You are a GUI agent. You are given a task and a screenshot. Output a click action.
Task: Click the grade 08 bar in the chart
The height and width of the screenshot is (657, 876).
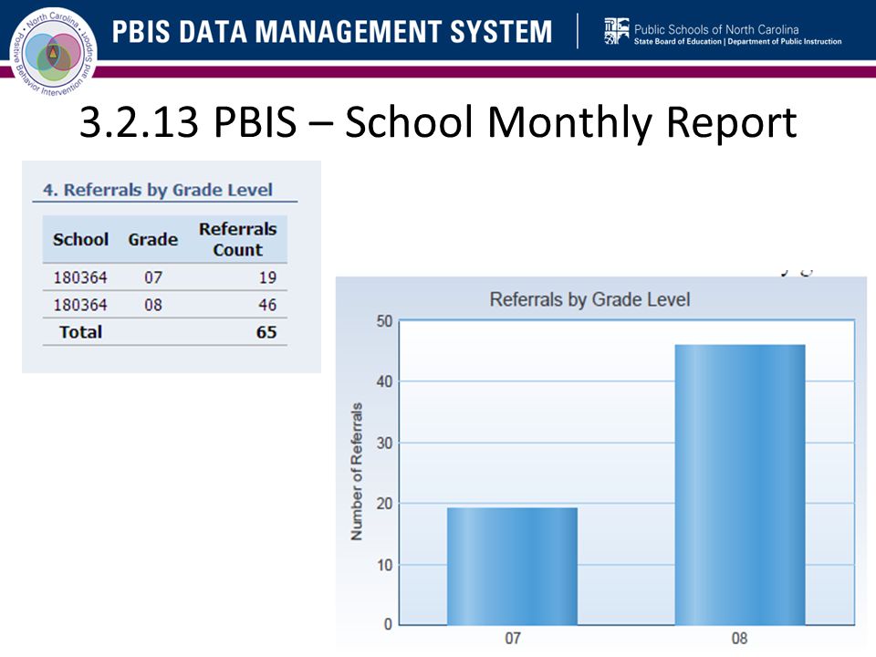pos(740,485)
